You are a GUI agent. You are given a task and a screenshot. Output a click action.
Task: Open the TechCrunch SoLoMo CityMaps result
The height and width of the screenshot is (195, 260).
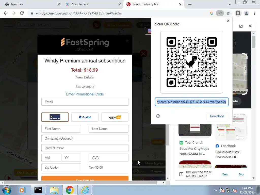point(194,151)
